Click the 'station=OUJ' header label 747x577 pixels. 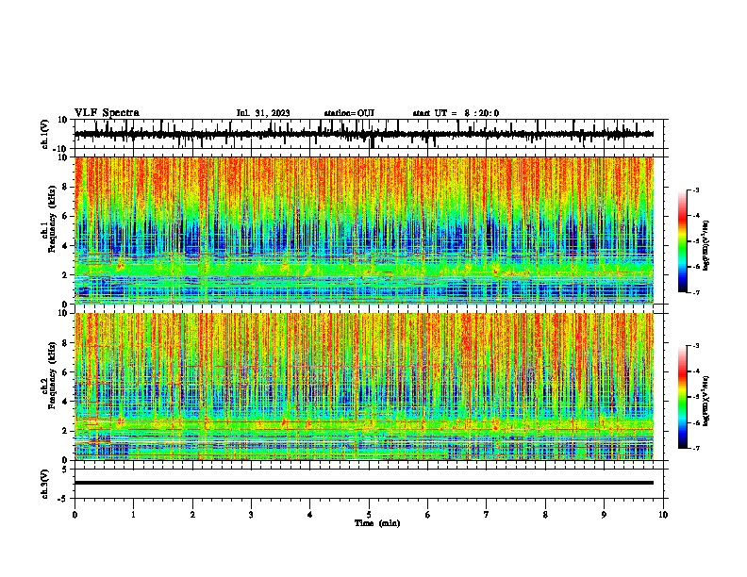click(x=349, y=113)
